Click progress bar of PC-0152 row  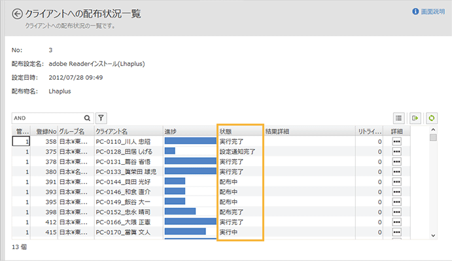pyautogui.click(x=180, y=211)
